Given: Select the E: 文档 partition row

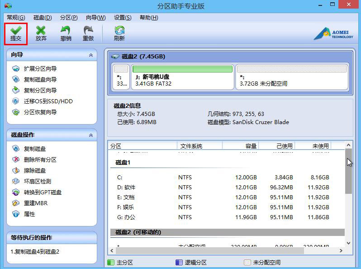Looking at the screenshot, I should click(x=223, y=197).
